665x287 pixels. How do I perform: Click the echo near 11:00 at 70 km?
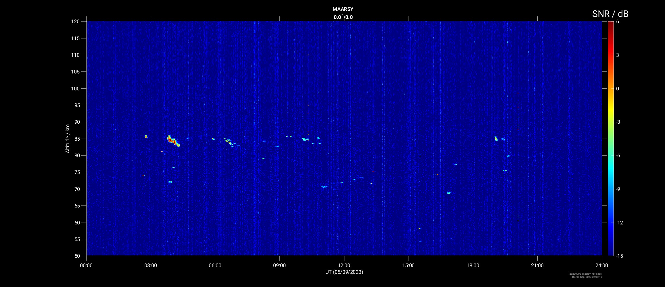pos(324,187)
